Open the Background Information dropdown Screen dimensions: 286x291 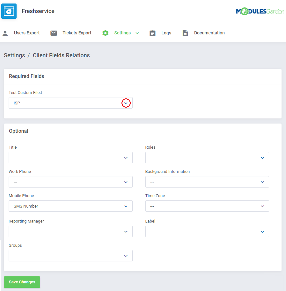click(207, 182)
